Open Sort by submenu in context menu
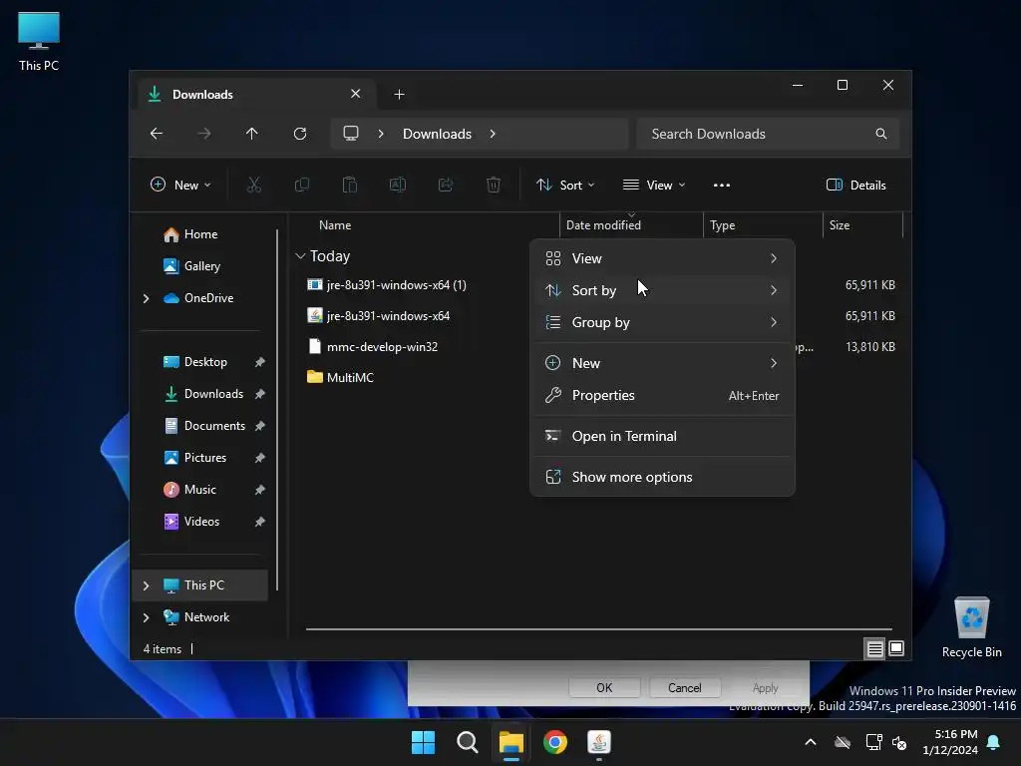1021x766 pixels. click(x=662, y=290)
